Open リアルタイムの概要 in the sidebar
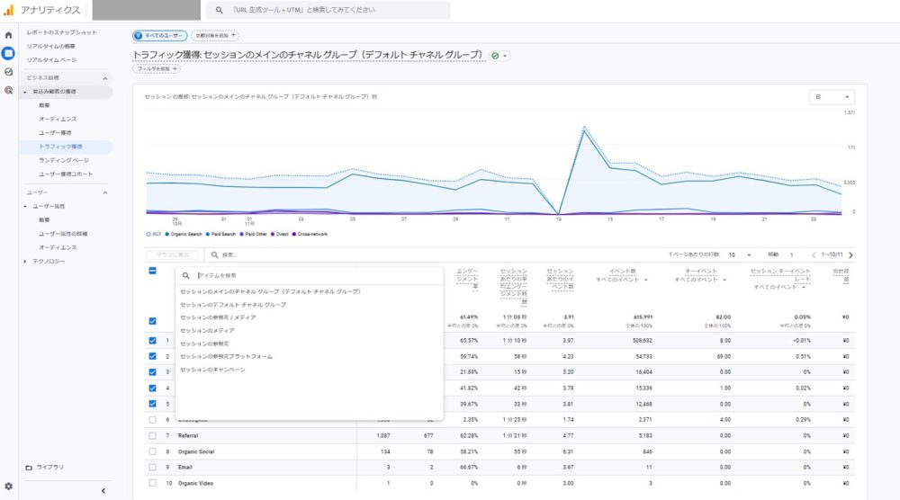Image resolution: width=900 pixels, height=500 pixels. pyautogui.click(x=50, y=47)
